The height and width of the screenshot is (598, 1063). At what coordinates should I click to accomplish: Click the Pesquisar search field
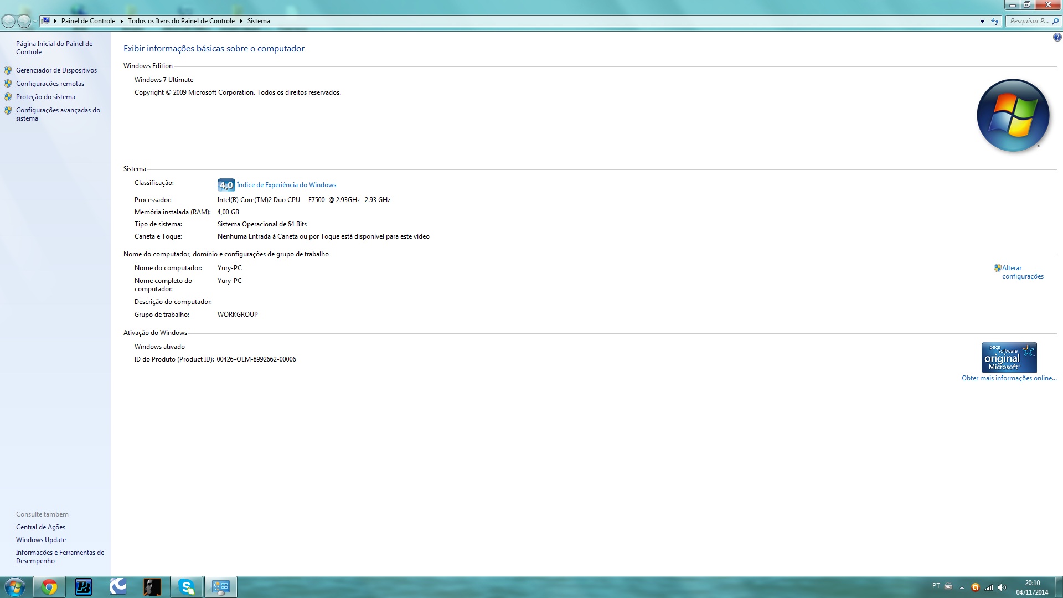click(x=1029, y=21)
